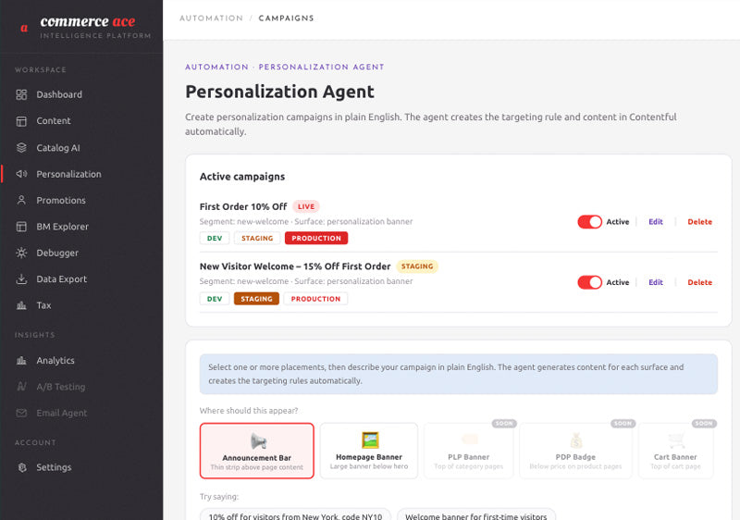Click the Cart Banner shopping cart icon

(x=676, y=440)
